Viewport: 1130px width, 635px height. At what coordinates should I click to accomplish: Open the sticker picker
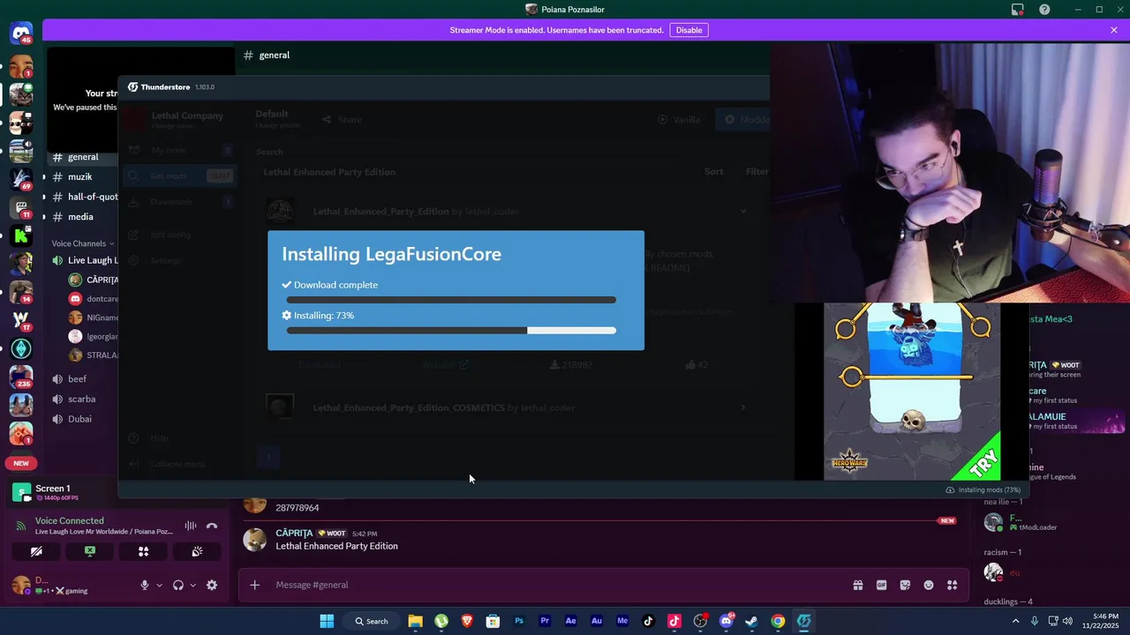click(x=905, y=585)
